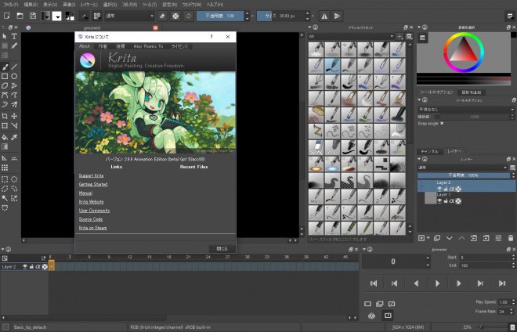The image size is (517, 332).
Task: Select the Fill bucket tool
Action: pos(5,137)
